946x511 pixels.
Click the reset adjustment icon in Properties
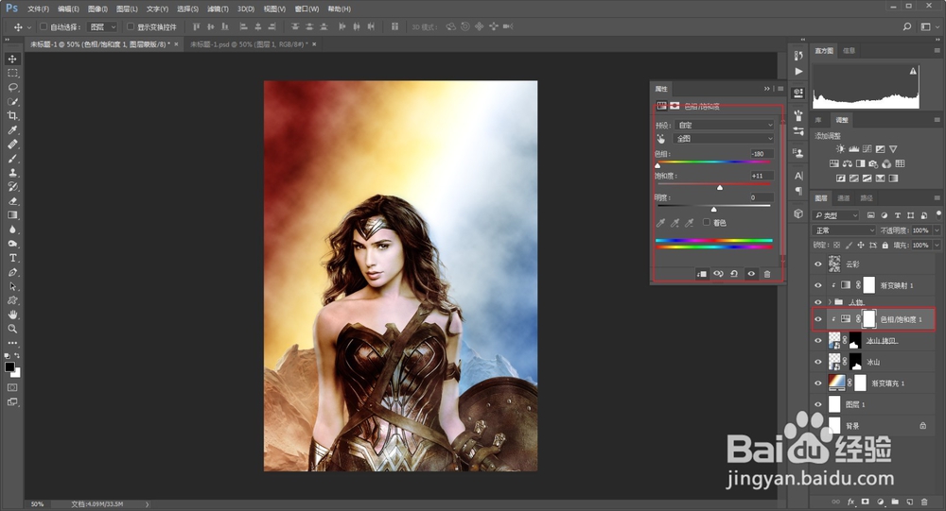coord(734,274)
